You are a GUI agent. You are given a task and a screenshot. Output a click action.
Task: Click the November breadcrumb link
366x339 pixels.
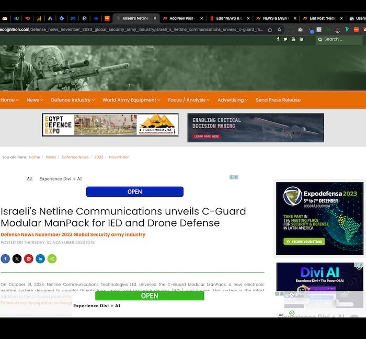coord(119,157)
